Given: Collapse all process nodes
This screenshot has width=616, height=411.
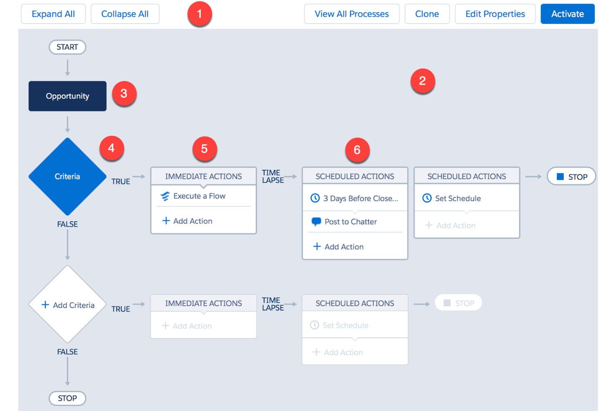Looking at the screenshot, I should [125, 14].
